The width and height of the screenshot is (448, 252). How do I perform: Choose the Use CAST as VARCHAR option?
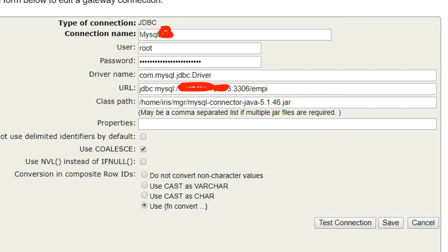pos(145,185)
